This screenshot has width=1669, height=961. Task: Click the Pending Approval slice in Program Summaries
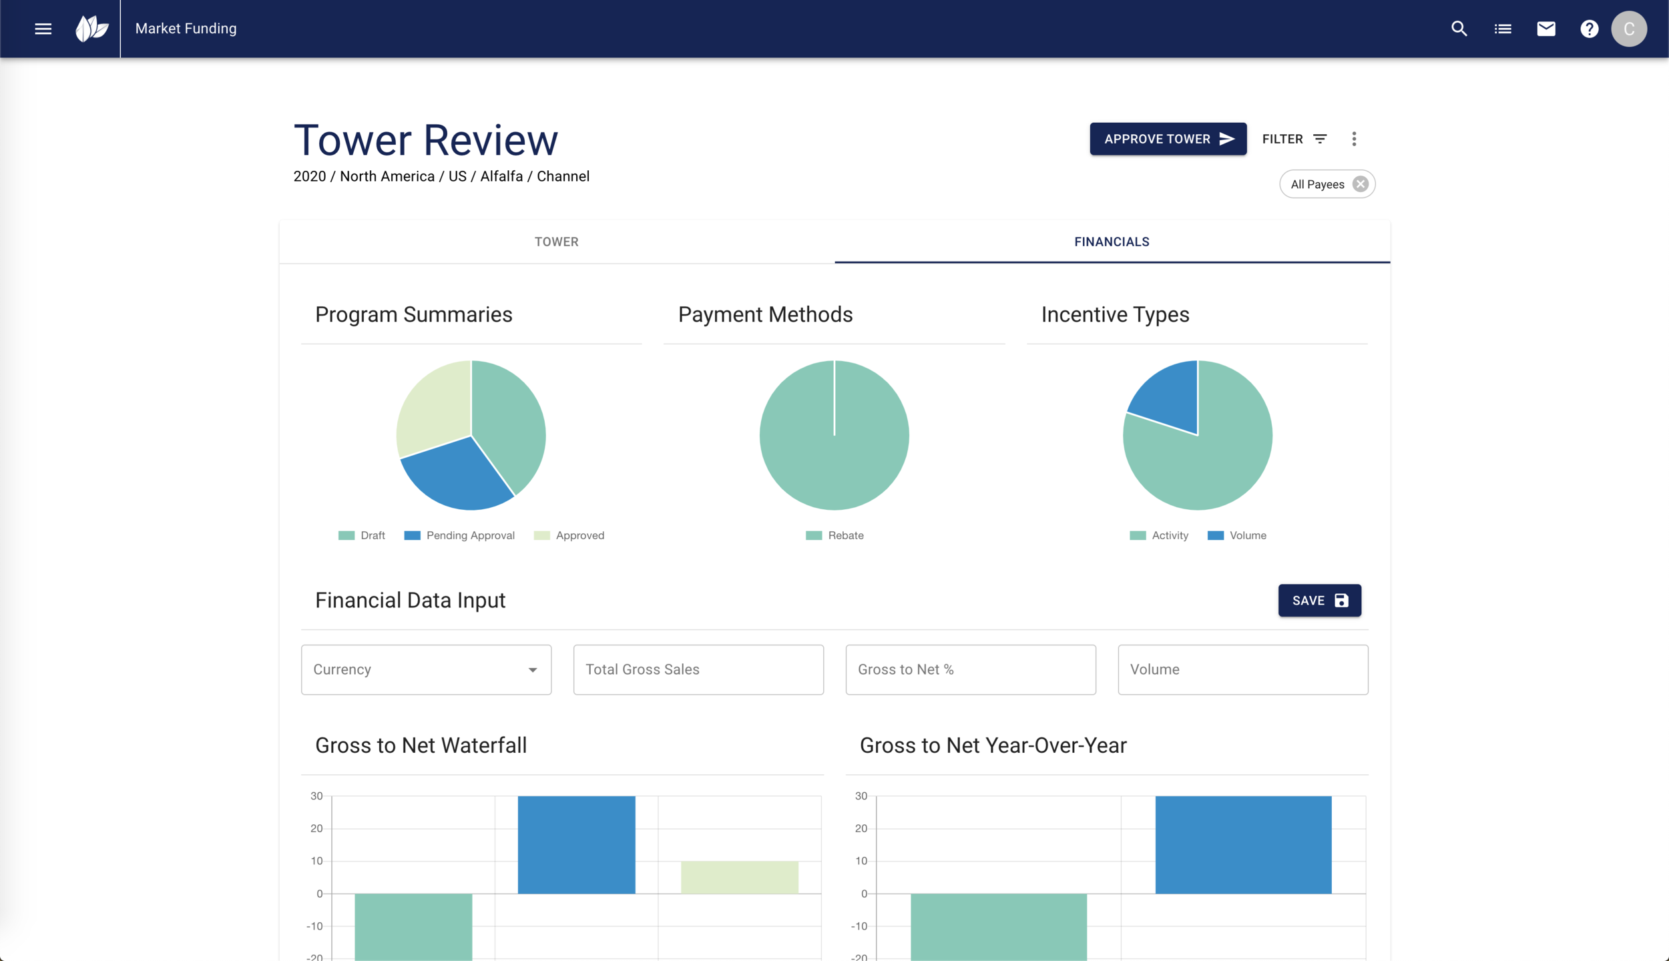tap(457, 477)
